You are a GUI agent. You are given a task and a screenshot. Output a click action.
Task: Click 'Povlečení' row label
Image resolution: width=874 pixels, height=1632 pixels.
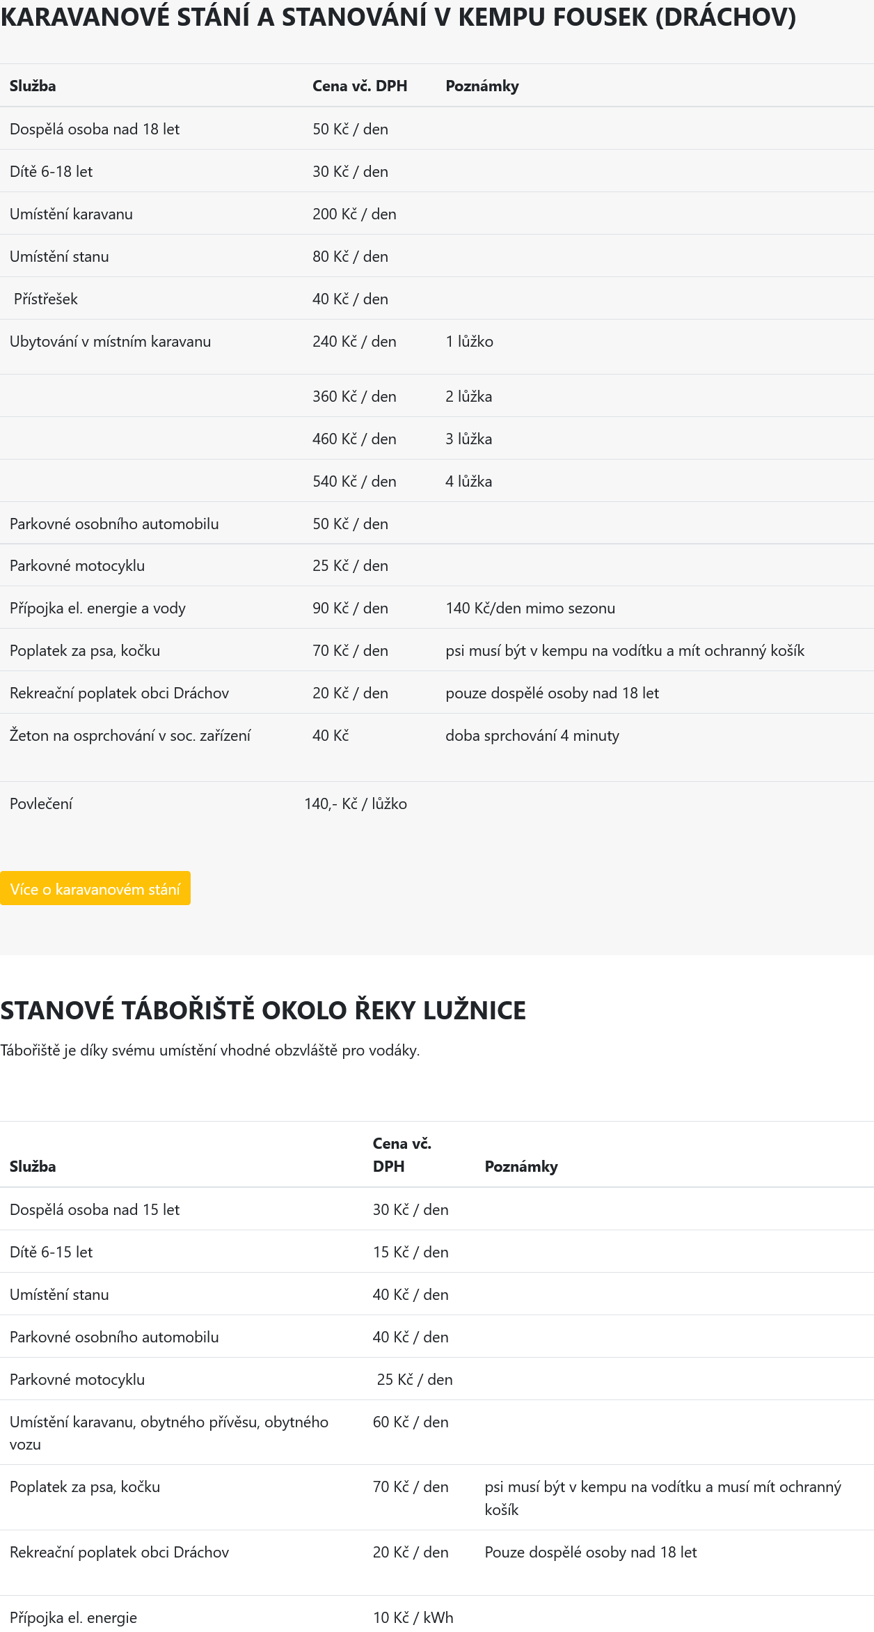(x=41, y=803)
